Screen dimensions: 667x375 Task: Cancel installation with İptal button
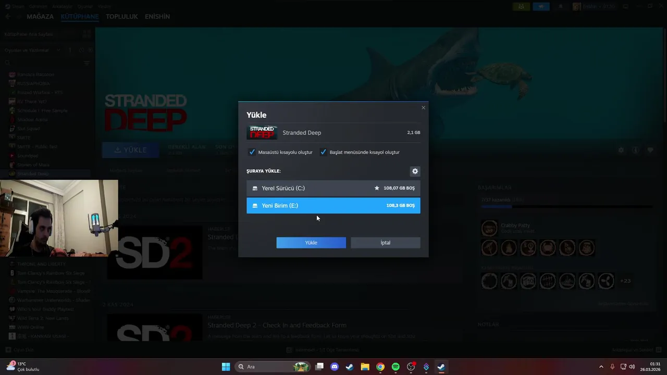(386, 243)
